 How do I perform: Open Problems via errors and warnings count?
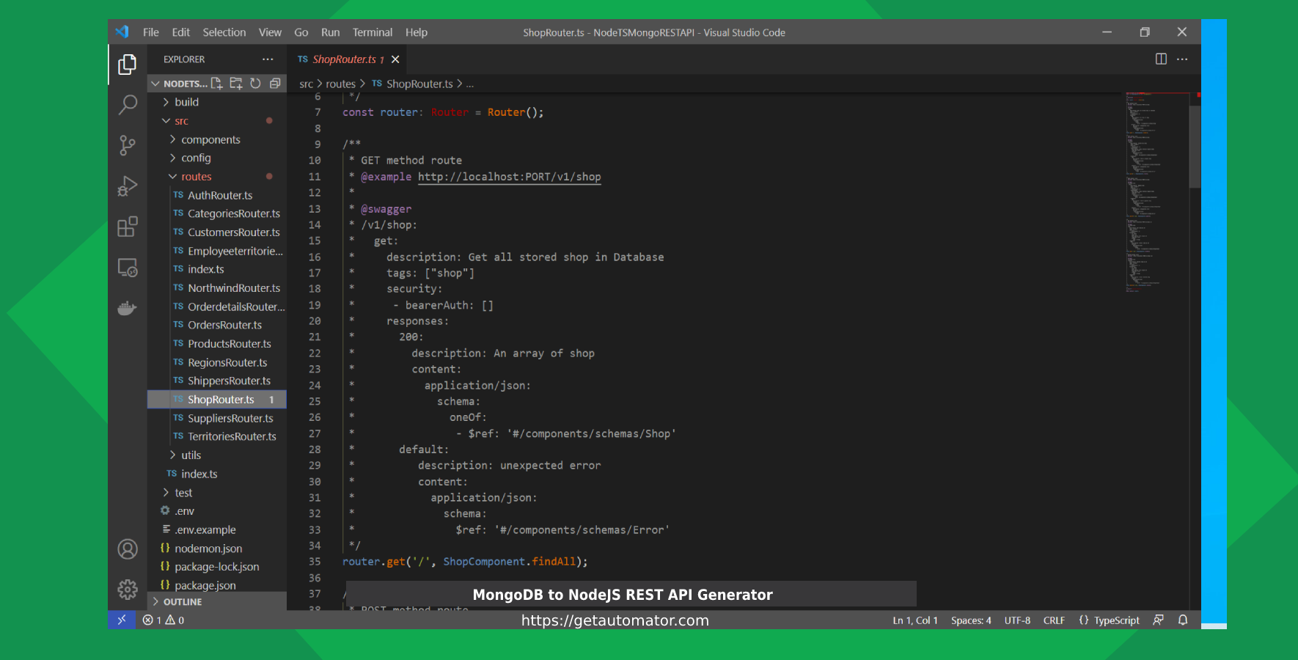pos(164,620)
